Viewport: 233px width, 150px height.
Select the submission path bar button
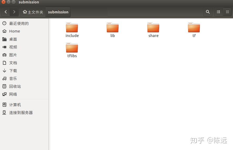point(58,12)
